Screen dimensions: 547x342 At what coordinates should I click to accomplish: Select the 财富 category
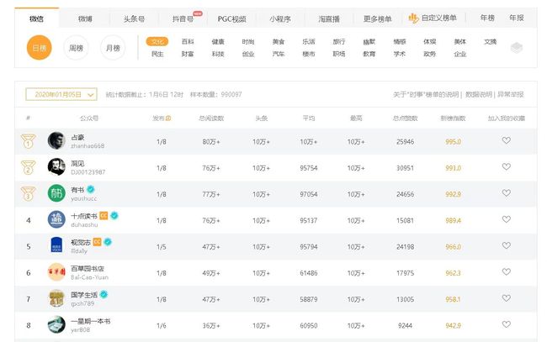pos(188,54)
